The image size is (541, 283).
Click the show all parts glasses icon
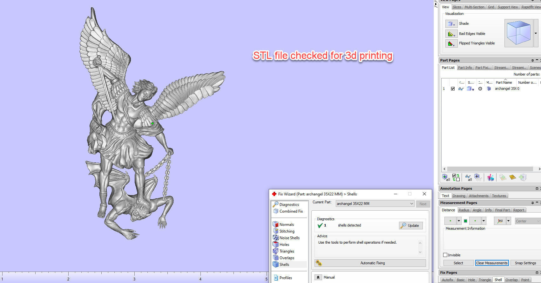click(468, 177)
